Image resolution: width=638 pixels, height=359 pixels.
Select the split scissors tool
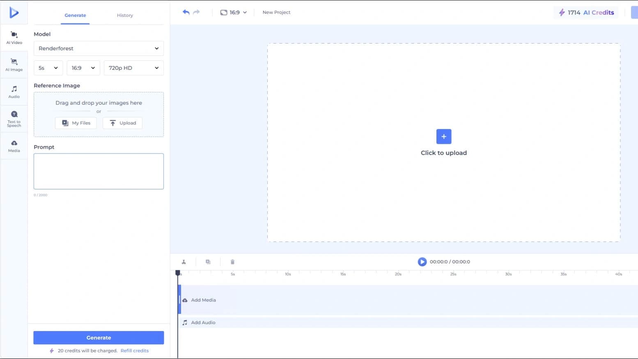pos(184,262)
